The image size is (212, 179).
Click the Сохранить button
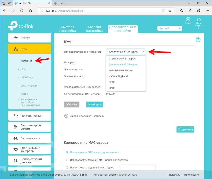(x=185, y=130)
